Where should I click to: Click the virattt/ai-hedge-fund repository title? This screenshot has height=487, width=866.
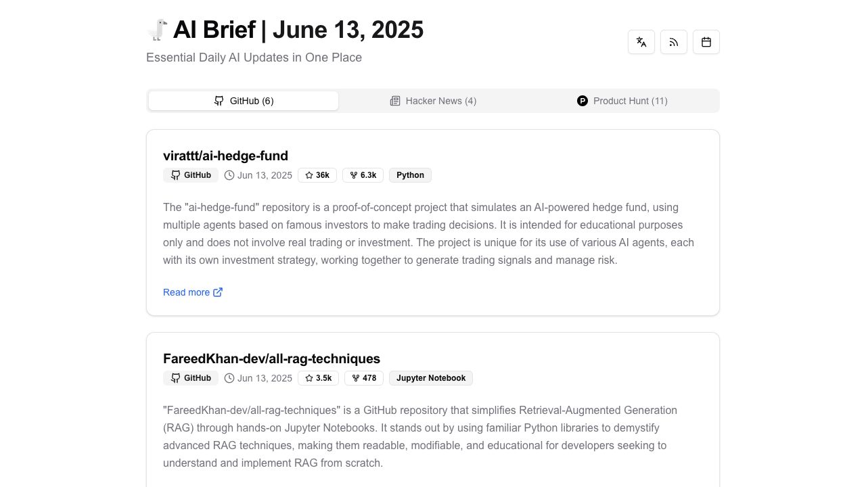tap(225, 156)
